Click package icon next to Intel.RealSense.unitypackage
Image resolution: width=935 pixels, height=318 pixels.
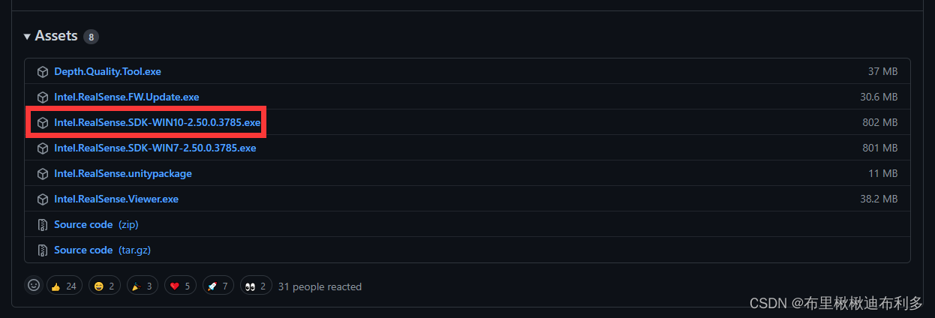click(42, 173)
